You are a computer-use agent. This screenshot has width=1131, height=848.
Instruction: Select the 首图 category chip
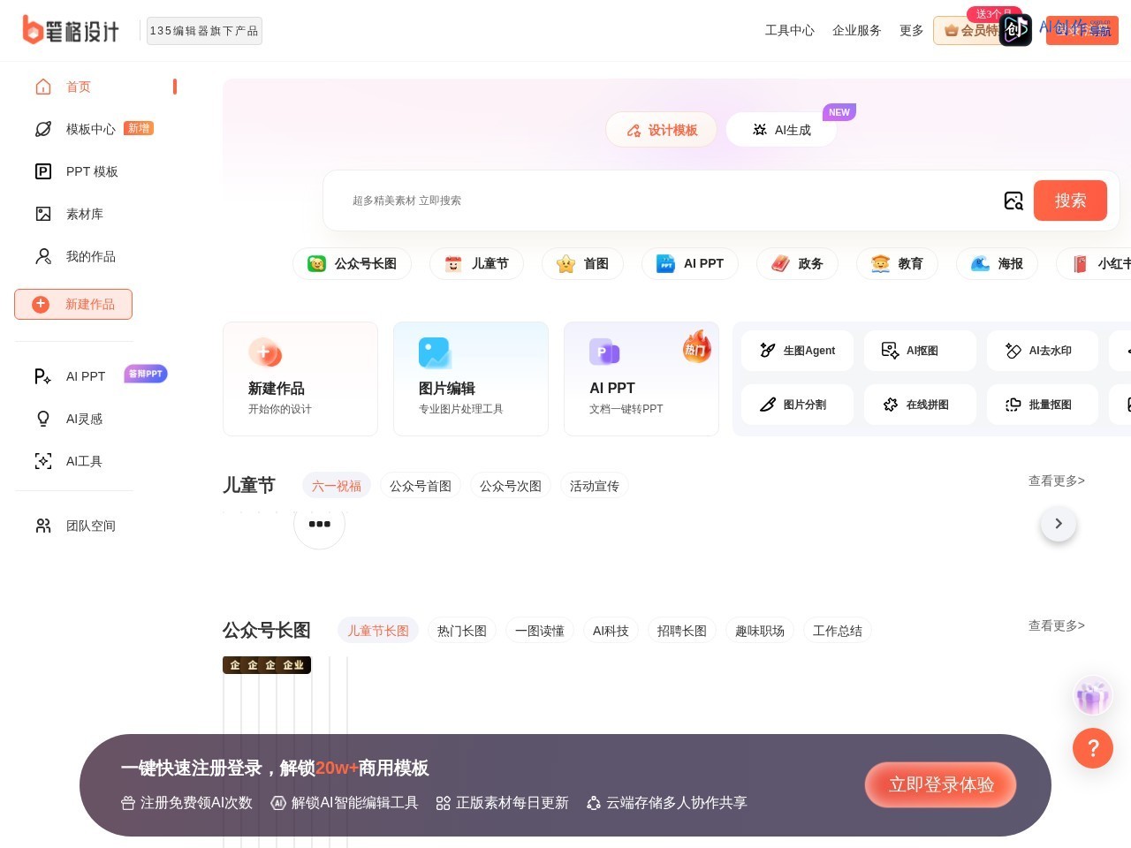[x=582, y=263]
